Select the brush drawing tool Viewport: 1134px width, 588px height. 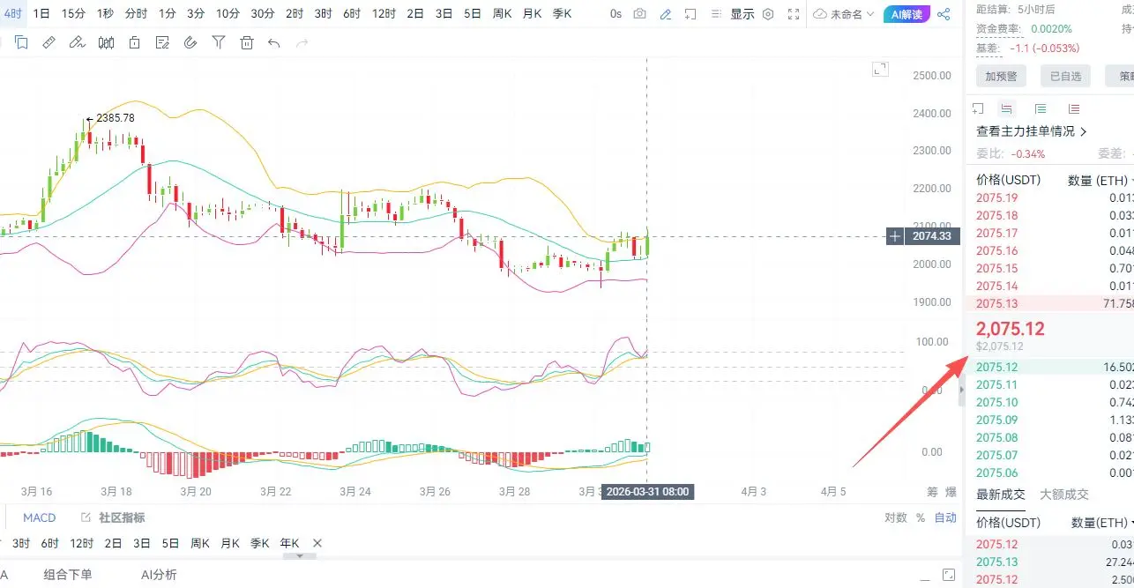click(78, 42)
